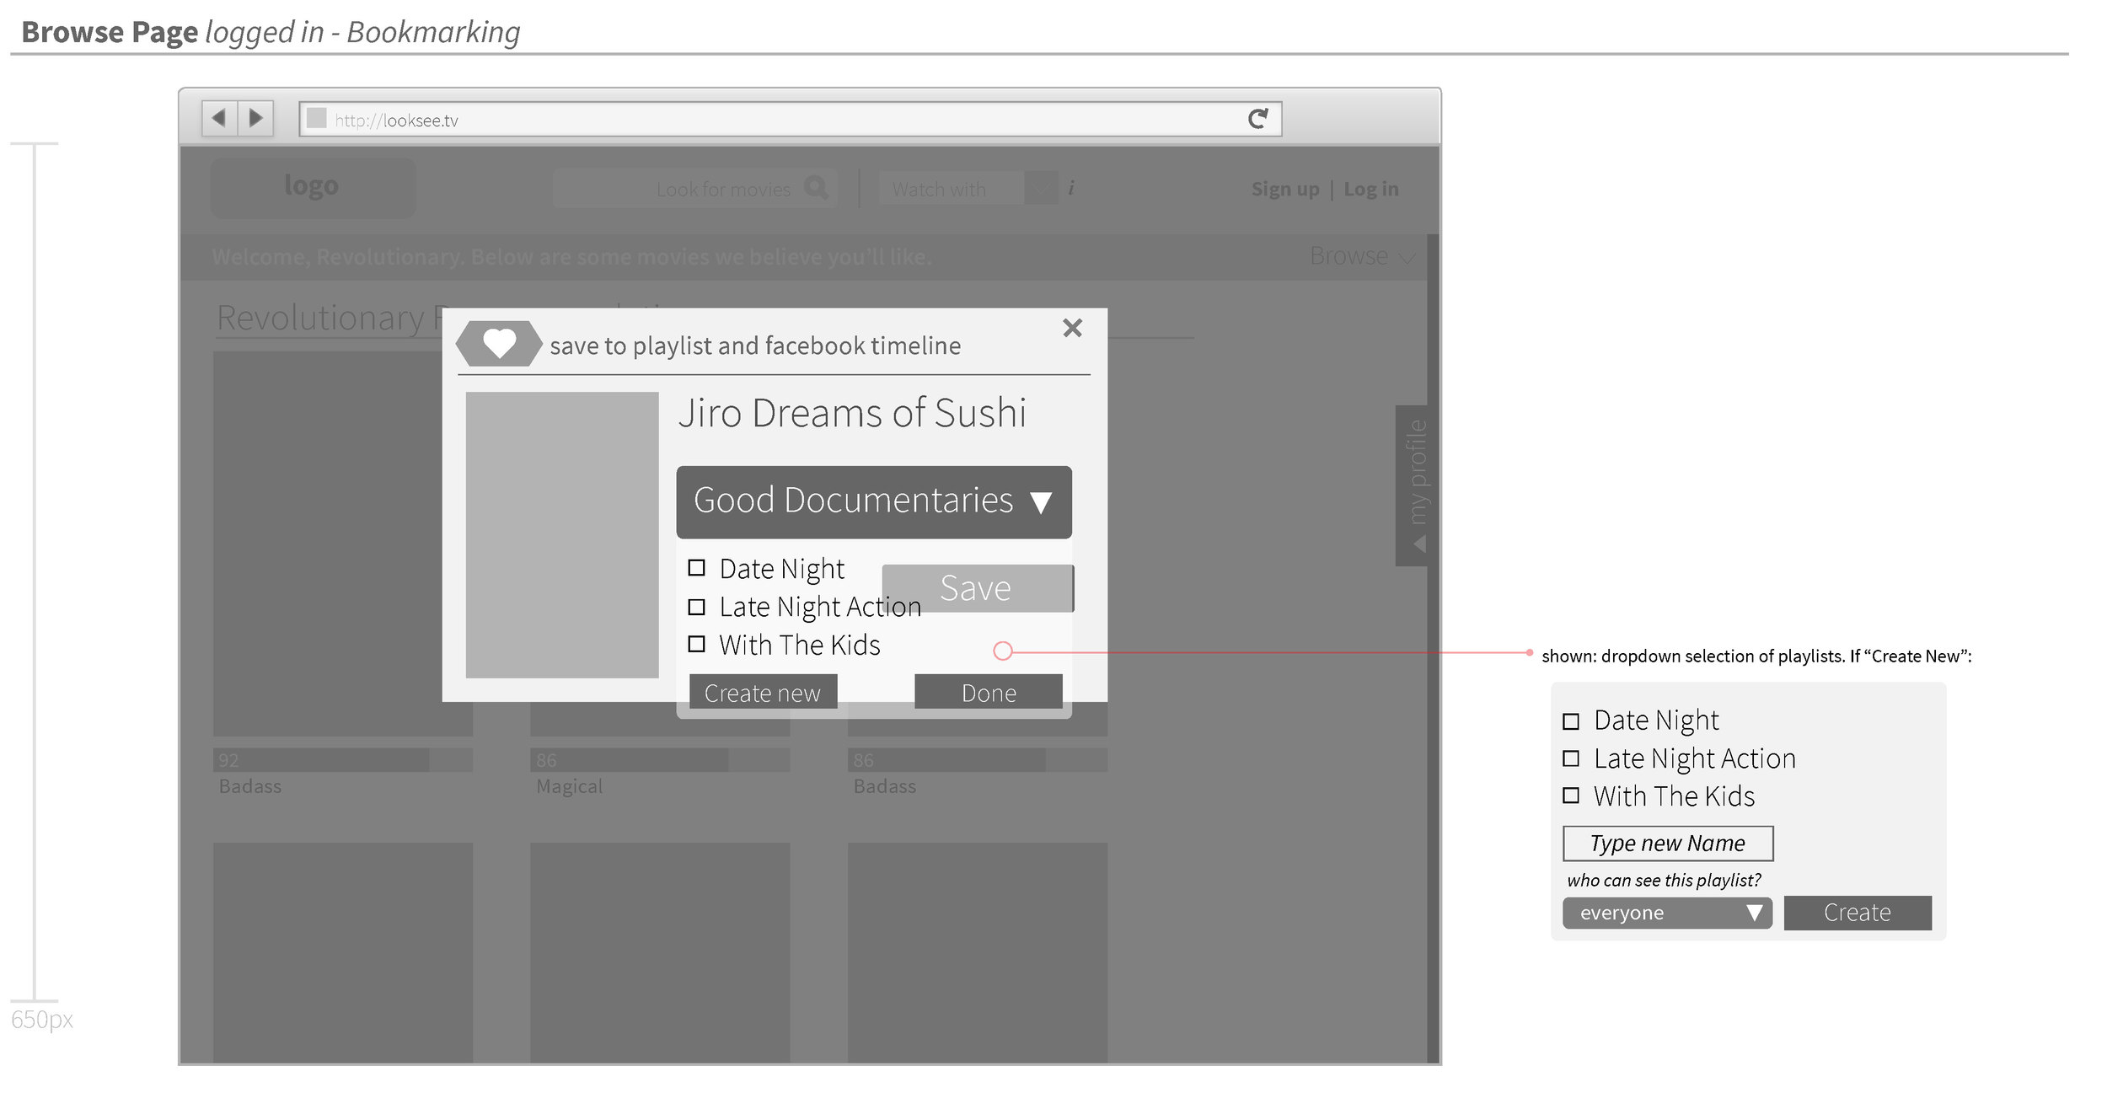Expand the Browse menu chevron
This screenshot has height=1093, width=2107.
tap(1407, 257)
